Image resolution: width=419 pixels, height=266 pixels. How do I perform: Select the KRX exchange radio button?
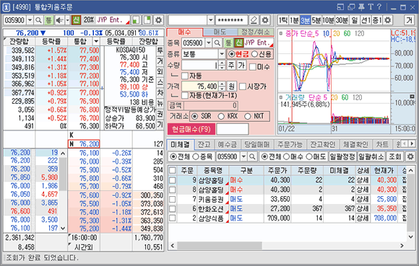point(221,116)
